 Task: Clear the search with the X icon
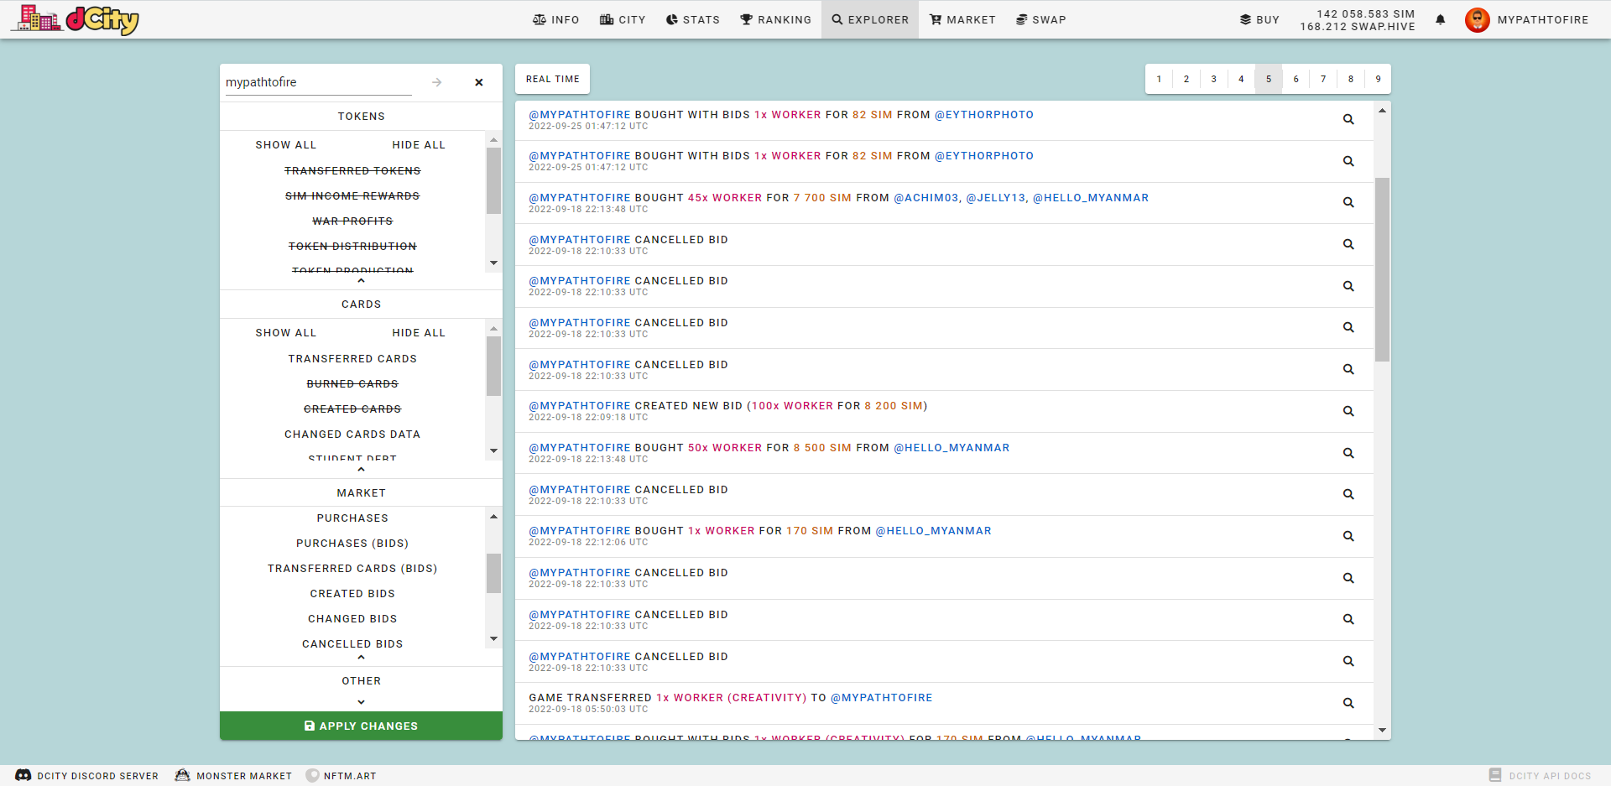pos(479,82)
